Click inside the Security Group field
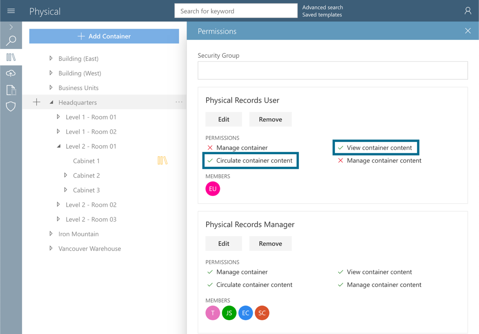 [x=332, y=70]
